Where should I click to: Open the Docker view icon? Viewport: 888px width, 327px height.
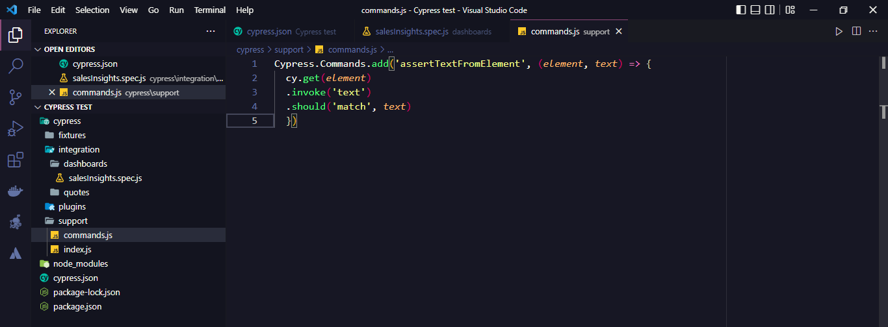point(15,191)
